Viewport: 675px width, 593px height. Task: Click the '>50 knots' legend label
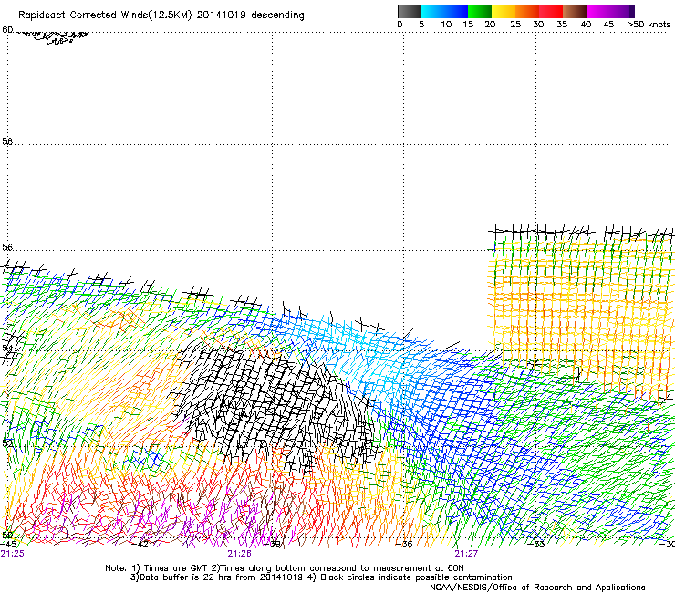[649, 25]
